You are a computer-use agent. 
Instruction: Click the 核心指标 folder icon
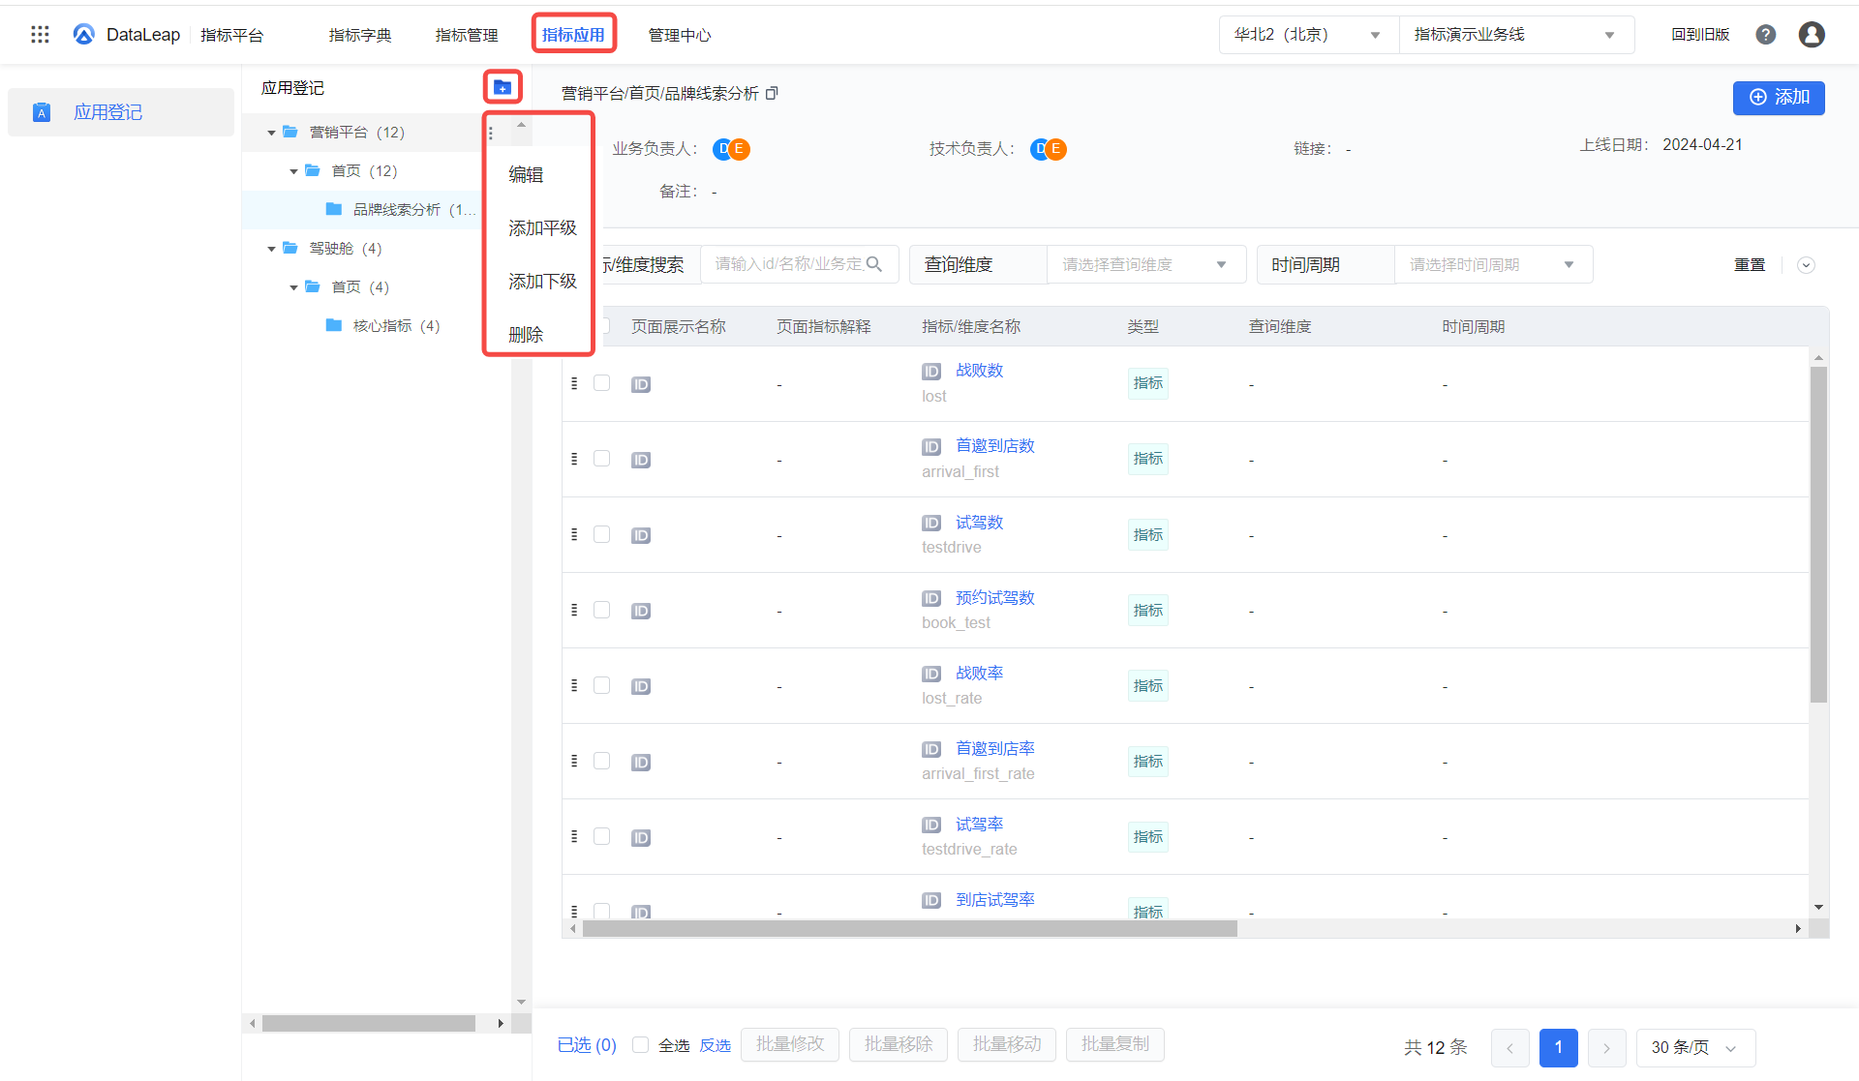(334, 325)
